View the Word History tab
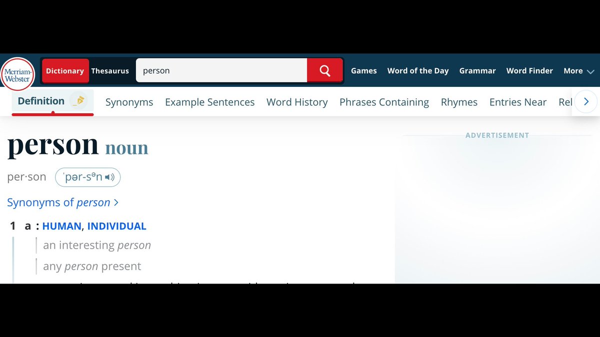 point(296,102)
